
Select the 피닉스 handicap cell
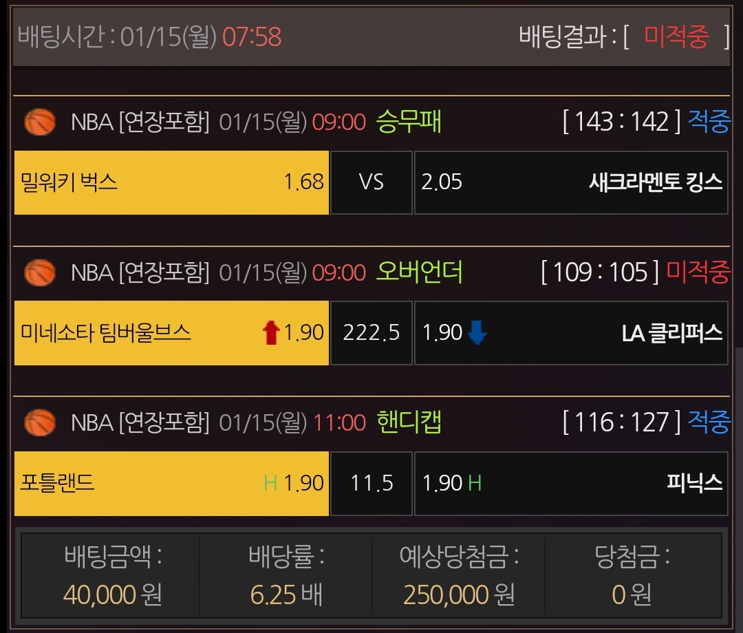[571, 483]
